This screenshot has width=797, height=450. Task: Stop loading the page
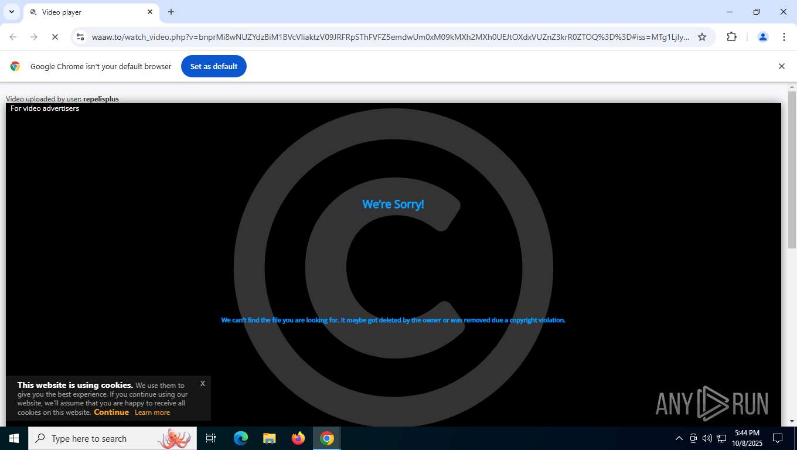pyautogui.click(x=55, y=37)
